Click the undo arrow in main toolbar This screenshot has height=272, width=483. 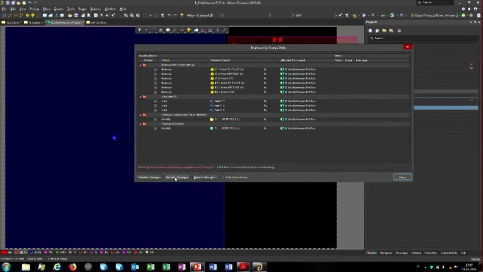pyautogui.click(x=169, y=15)
